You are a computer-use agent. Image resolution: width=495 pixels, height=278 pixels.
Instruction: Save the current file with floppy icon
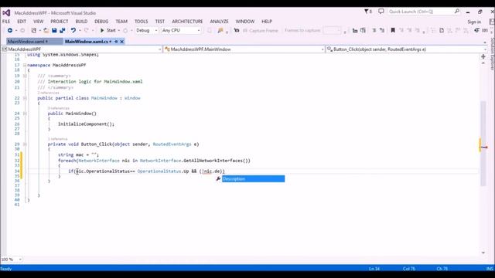pos(54,31)
